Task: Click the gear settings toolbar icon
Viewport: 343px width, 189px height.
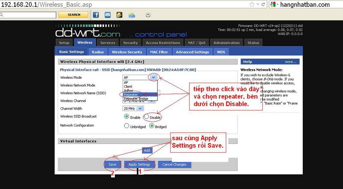Action: tap(148, 15)
